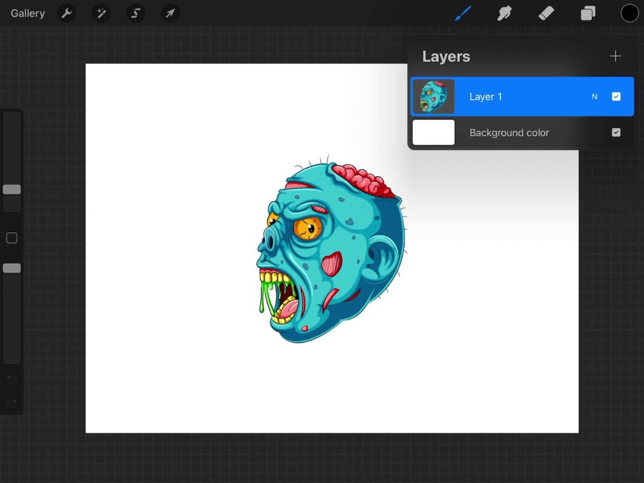644x483 pixels.
Task: Undo with the sidebar undo arrow
Action: click(12, 379)
